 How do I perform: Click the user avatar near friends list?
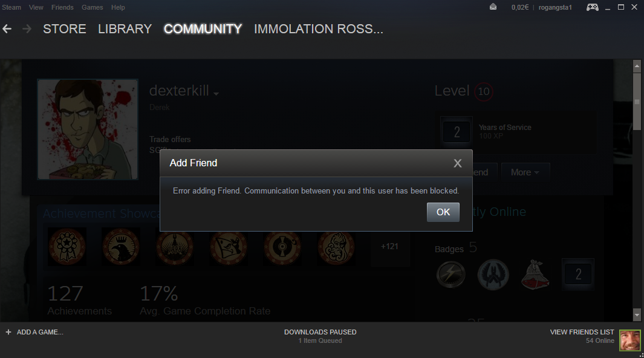click(629, 340)
